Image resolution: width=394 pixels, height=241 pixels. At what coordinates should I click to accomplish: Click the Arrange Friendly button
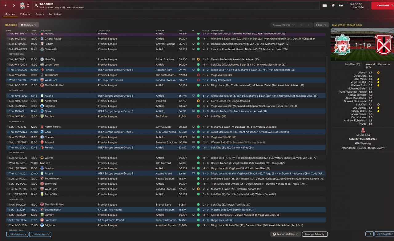pos(315,234)
